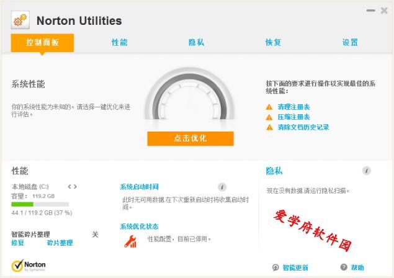
Task: Click the 修复 link
Action: pos(17,243)
